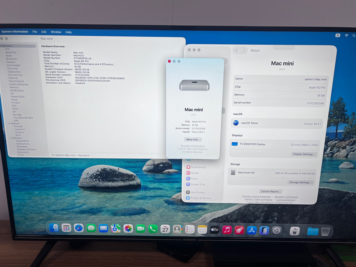This screenshot has width=356, height=267.
Task: Open the blue Downloads folder in Dock
Action: (313, 231)
